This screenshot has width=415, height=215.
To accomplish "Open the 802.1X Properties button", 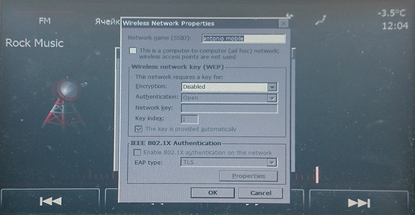I will 248,176.
